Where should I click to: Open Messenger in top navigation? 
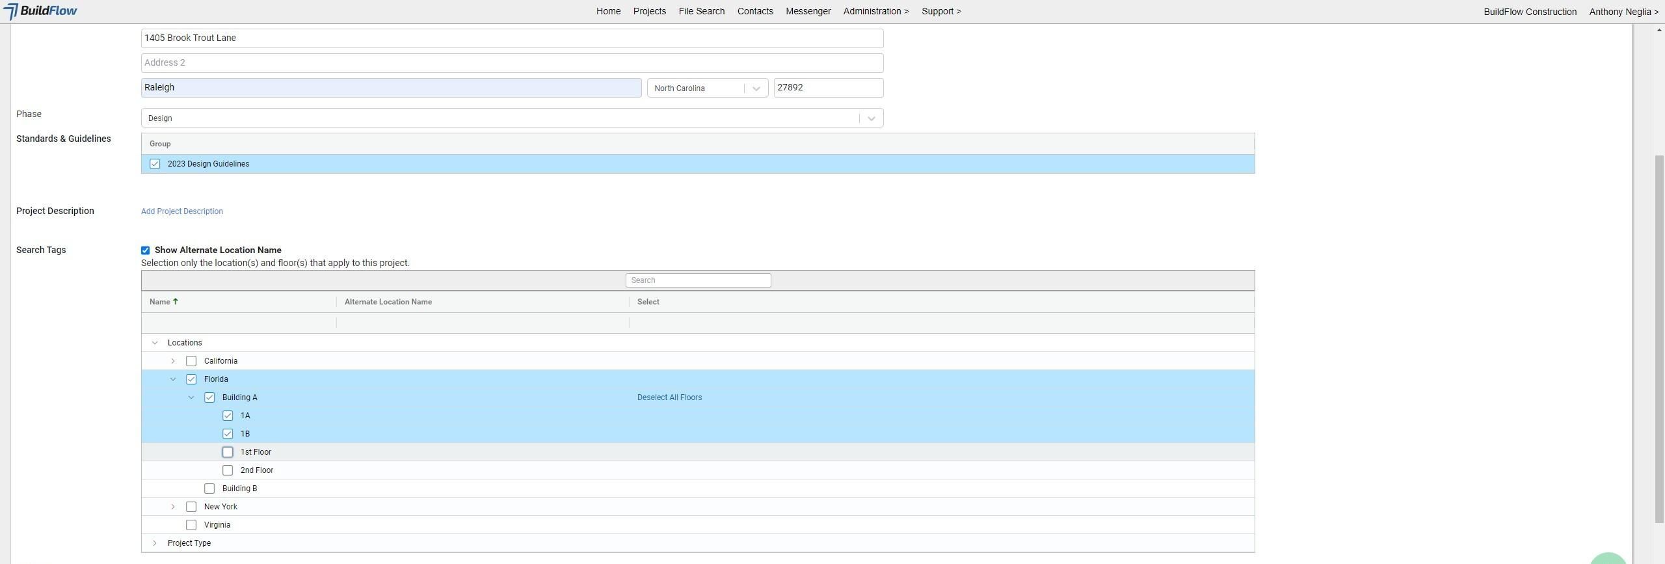(x=808, y=11)
